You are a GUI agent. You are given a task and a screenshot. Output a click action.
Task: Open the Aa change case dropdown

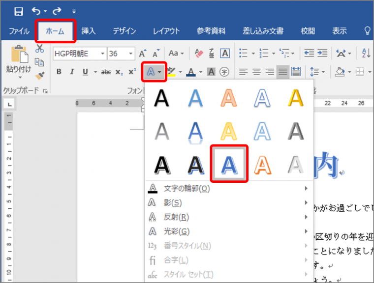tap(176, 53)
